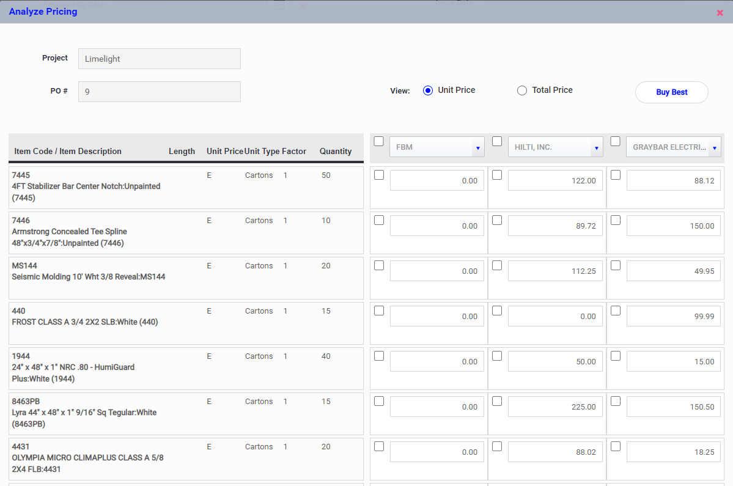The width and height of the screenshot is (733, 486).
Task: Check GRAYBAR box for item 7445 at 88.12
Action: 616,175
